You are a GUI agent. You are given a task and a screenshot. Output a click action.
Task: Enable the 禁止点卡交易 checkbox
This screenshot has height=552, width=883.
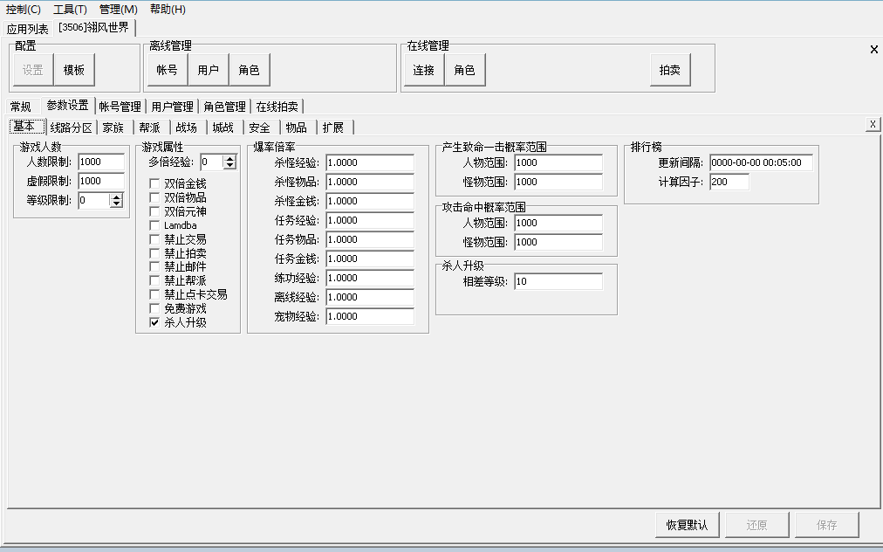coord(154,294)
